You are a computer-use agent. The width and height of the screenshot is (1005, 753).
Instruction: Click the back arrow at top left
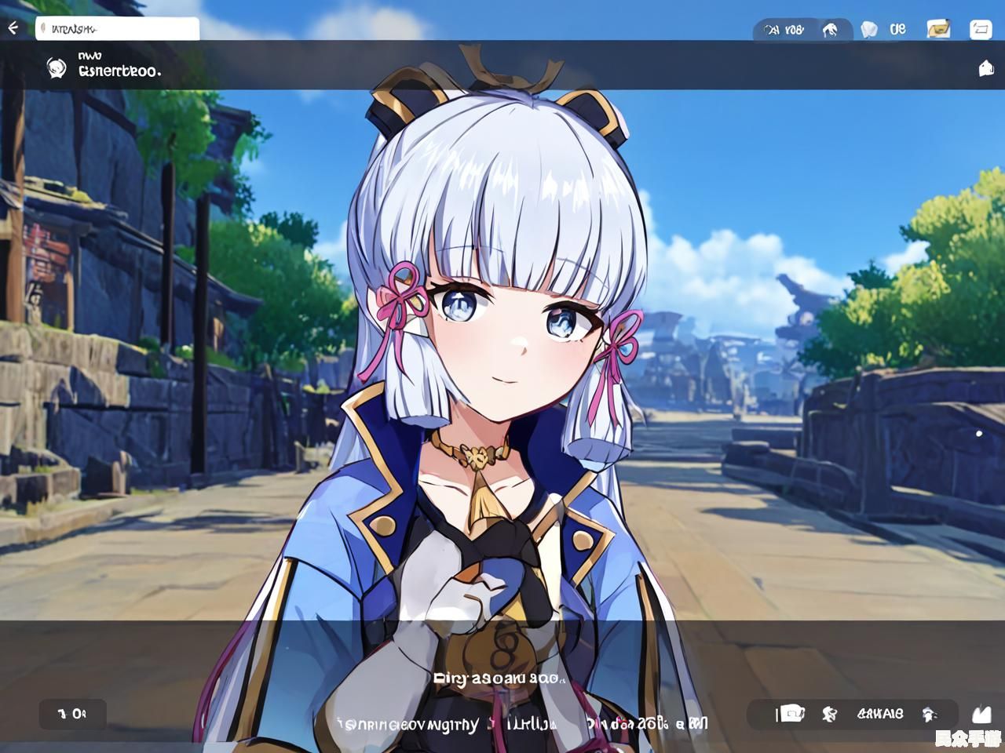(x=13, y=29)
